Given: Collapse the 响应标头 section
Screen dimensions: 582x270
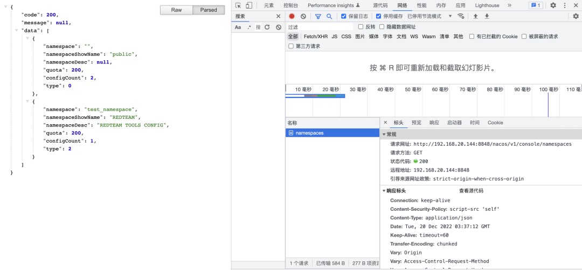Looking at the screenshot, I should (384, 191).
